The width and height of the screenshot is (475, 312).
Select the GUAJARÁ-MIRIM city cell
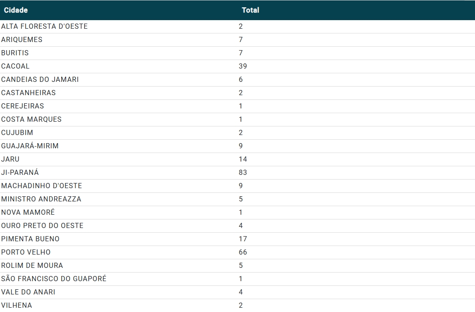[30, 146]
